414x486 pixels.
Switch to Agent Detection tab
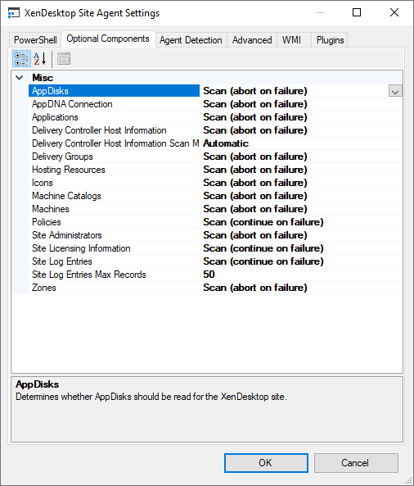click(x=191, y=40)
